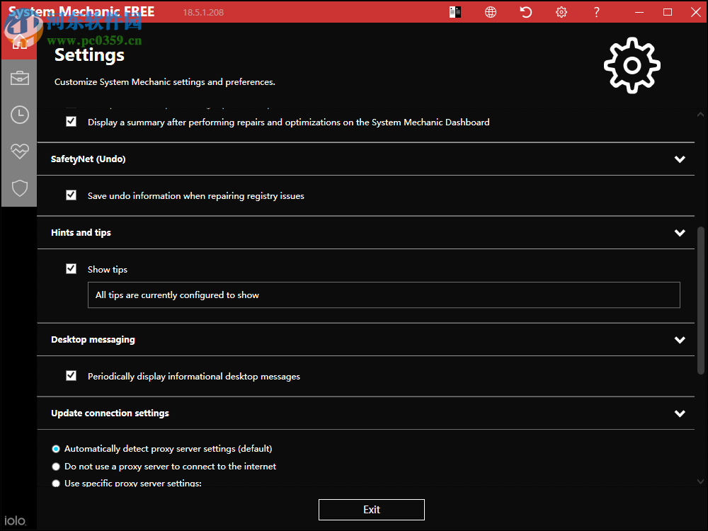Screen dimensions: 708x531
Task: Open the heart ActiveCare sidebar icon
Action: tap(19, 152)
